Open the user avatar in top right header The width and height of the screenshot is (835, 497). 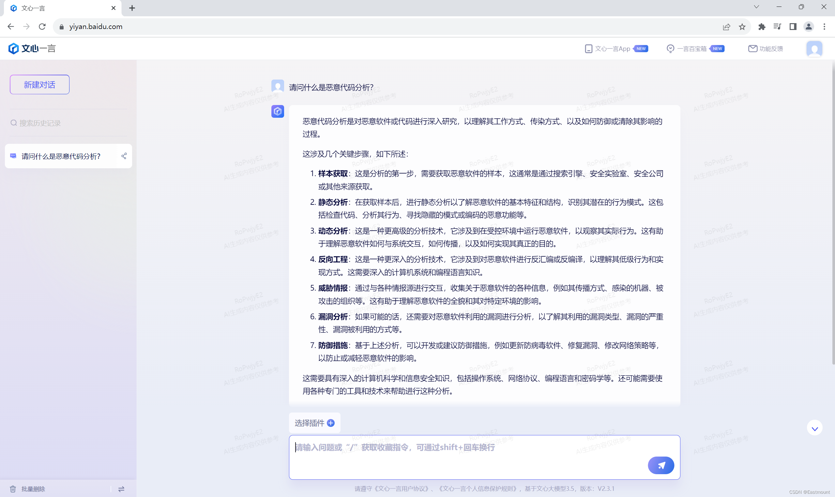click(x=814, y=49)
